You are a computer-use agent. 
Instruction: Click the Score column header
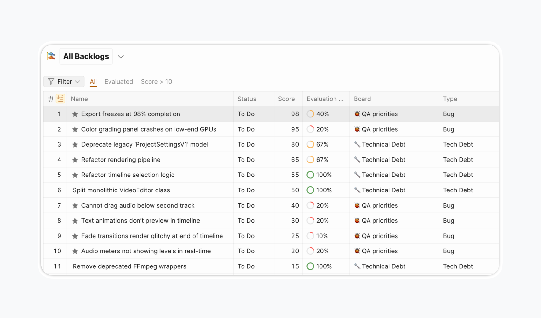point(286,99)
